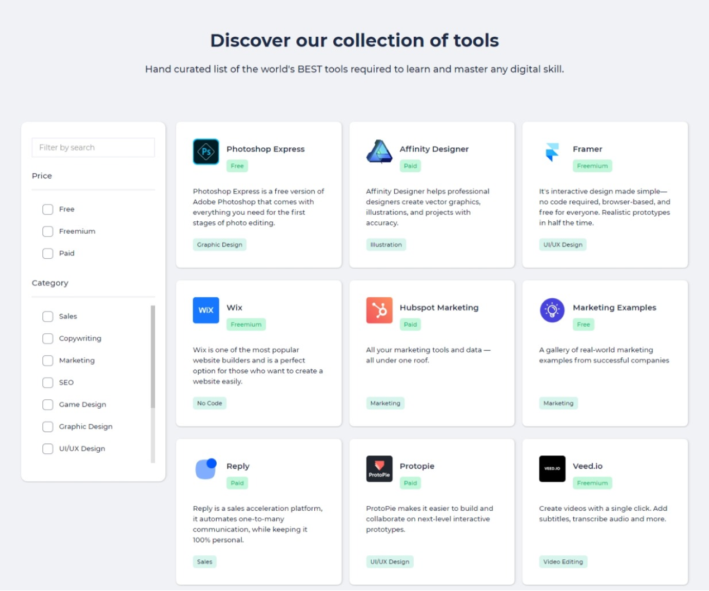Click the Freemium badge under Veed.io
The image size is (709, 591).
(x=592, y=483)
